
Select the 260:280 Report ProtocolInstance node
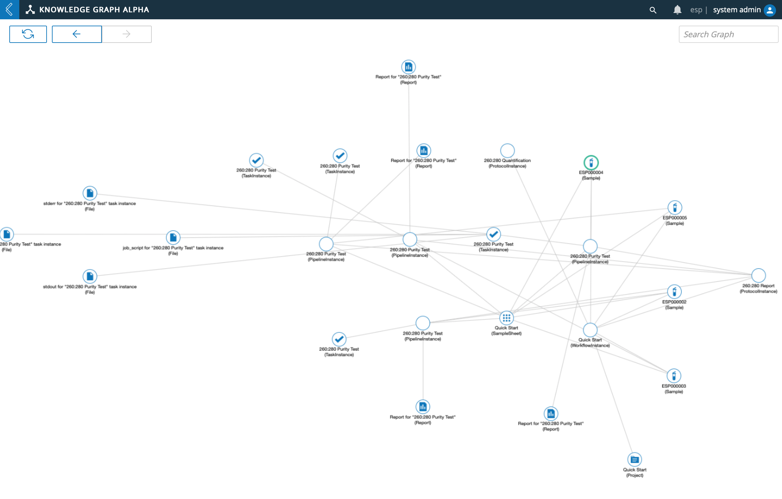tap(758, 275)
